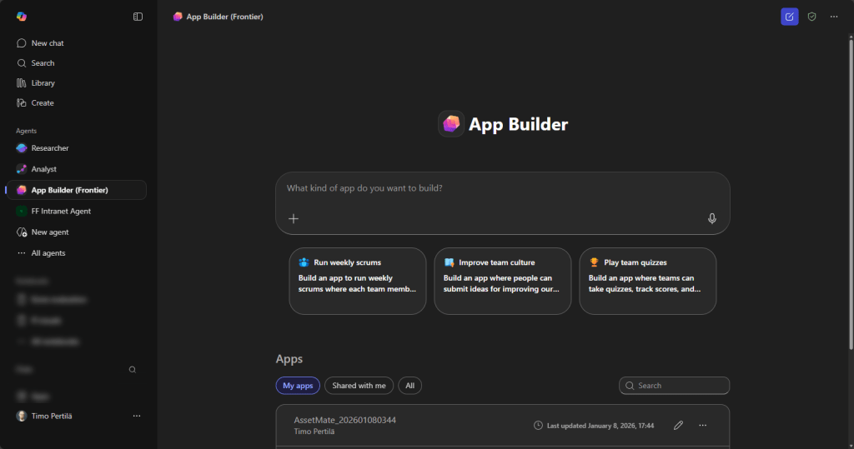
Task: Open the Create page
Action: [x=43, y=103]
